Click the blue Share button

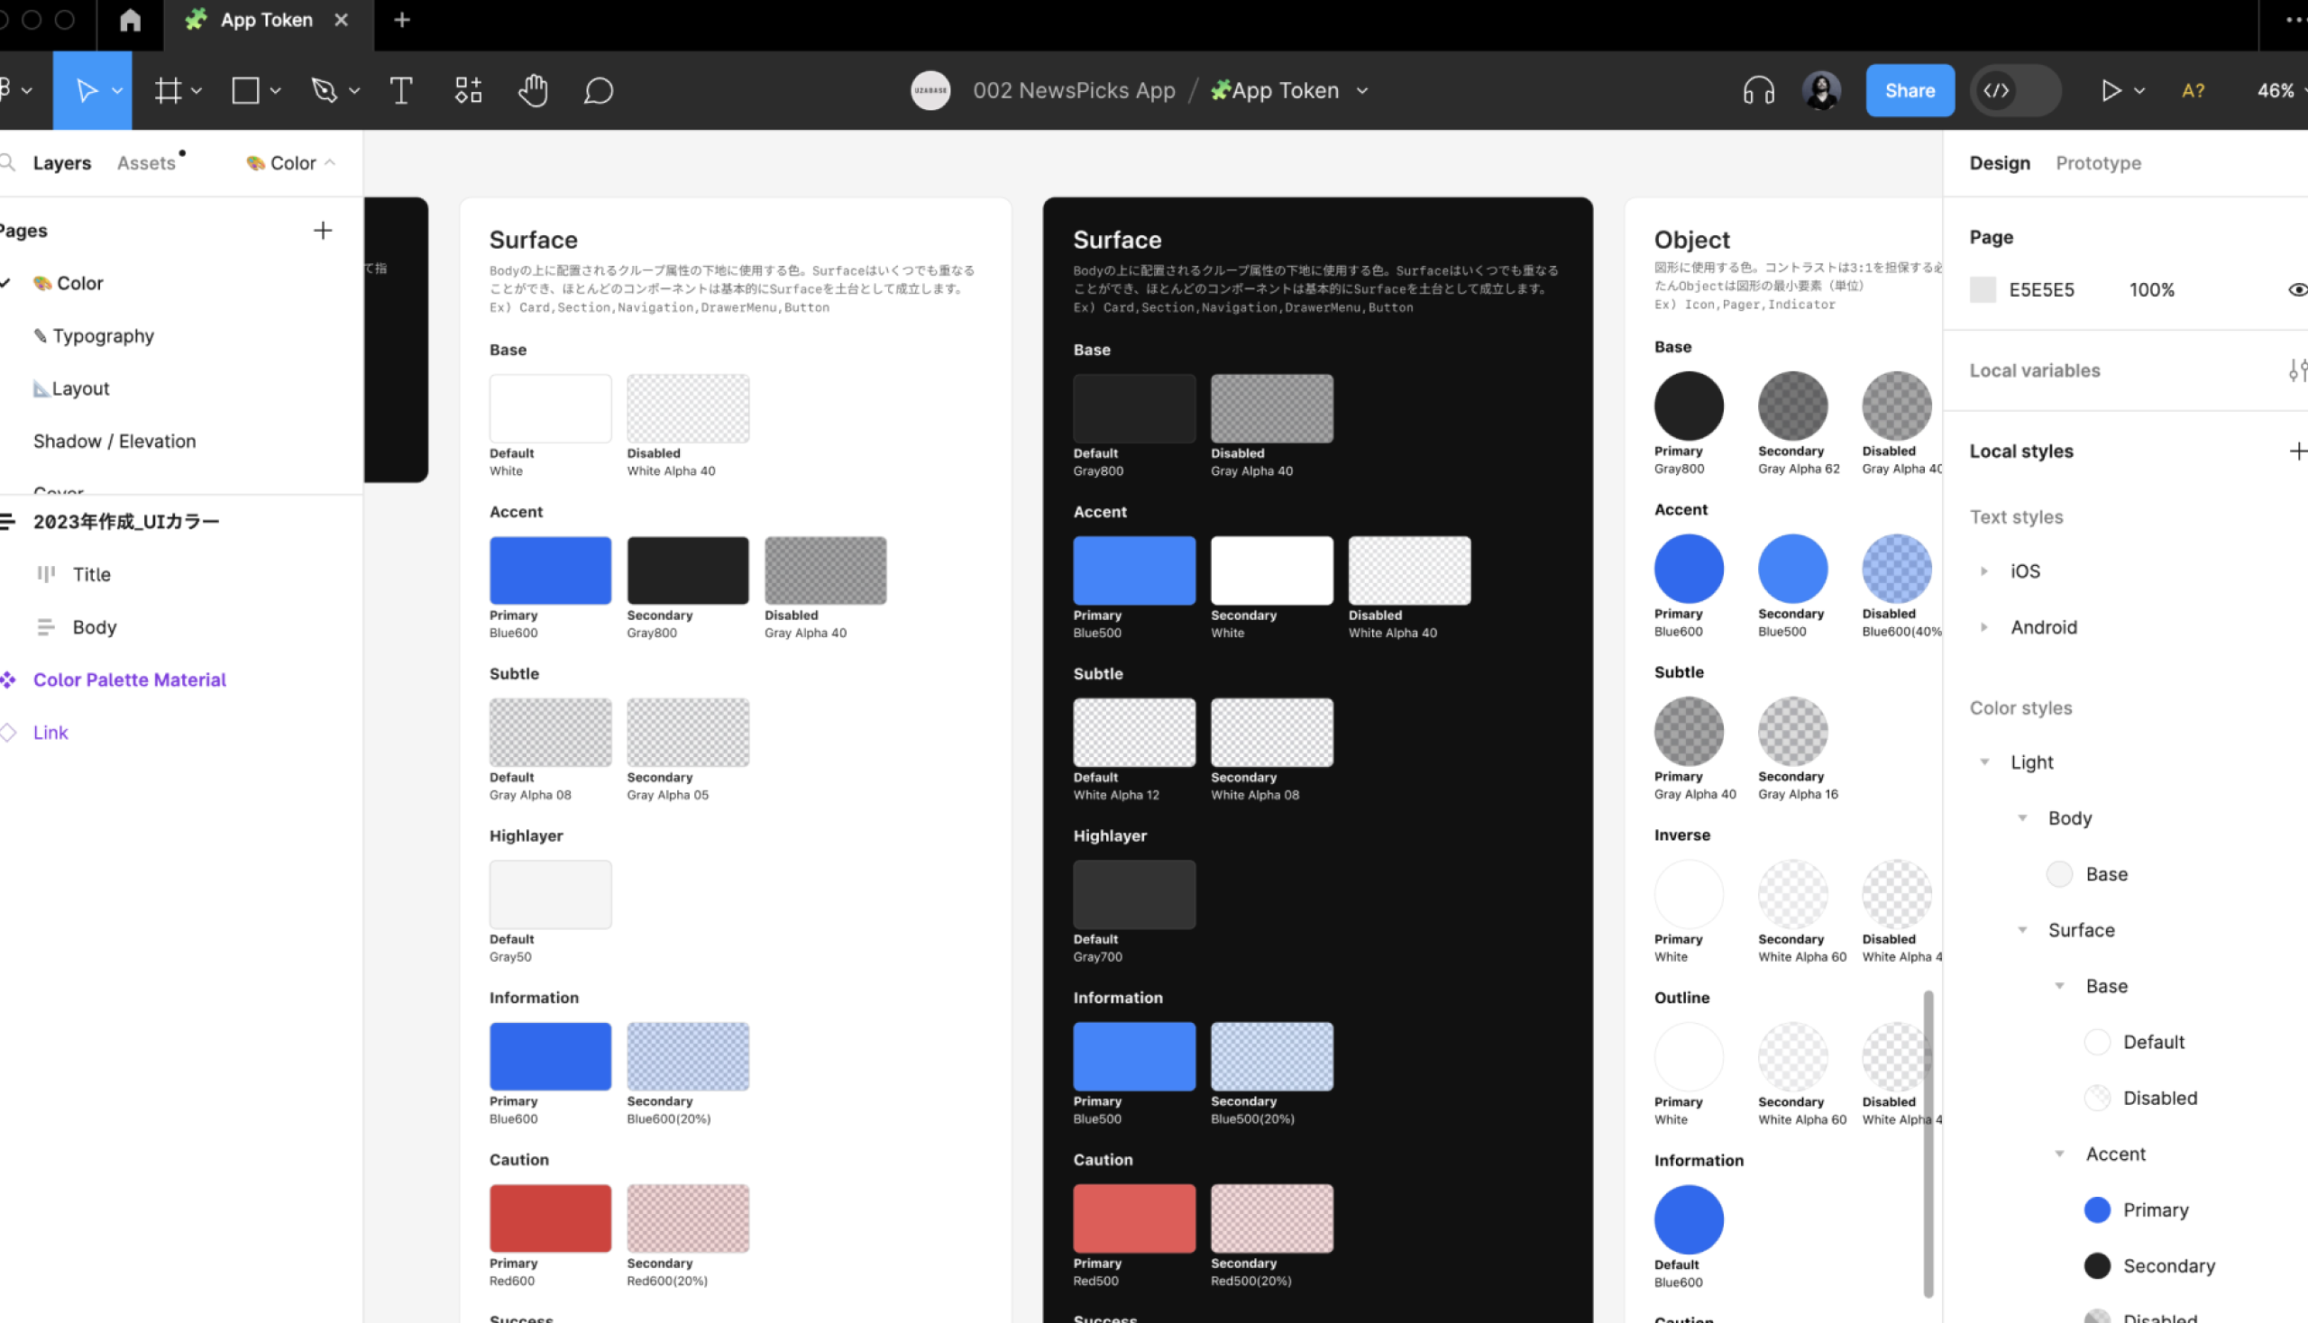(x=1909, y=90)
